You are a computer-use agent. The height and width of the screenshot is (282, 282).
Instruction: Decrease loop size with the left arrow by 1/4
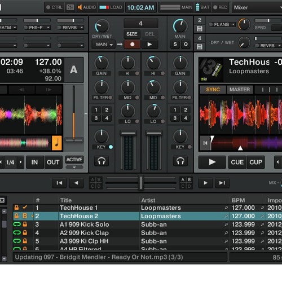[x=1, y=162]
